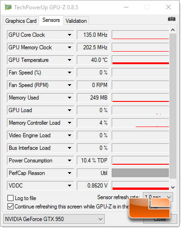Uncheck Continue refreshing this screen option
Screen dimensions: 181x228
tap(10, 207)
